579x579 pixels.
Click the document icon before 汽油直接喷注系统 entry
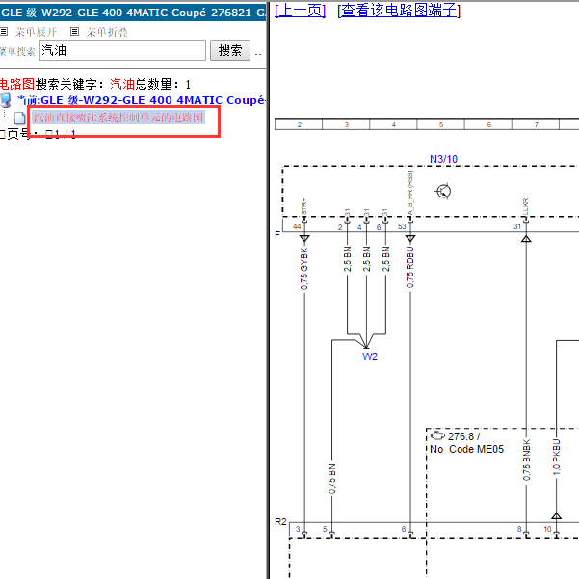coord(20,118)
